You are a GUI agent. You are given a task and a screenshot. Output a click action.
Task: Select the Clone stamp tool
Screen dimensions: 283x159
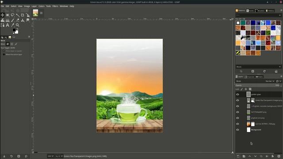pos(23,20)
